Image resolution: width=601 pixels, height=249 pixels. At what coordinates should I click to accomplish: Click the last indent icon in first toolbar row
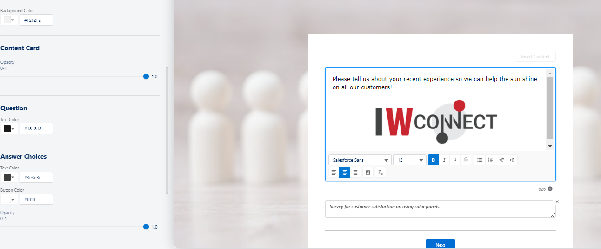[x=512, y=160]
